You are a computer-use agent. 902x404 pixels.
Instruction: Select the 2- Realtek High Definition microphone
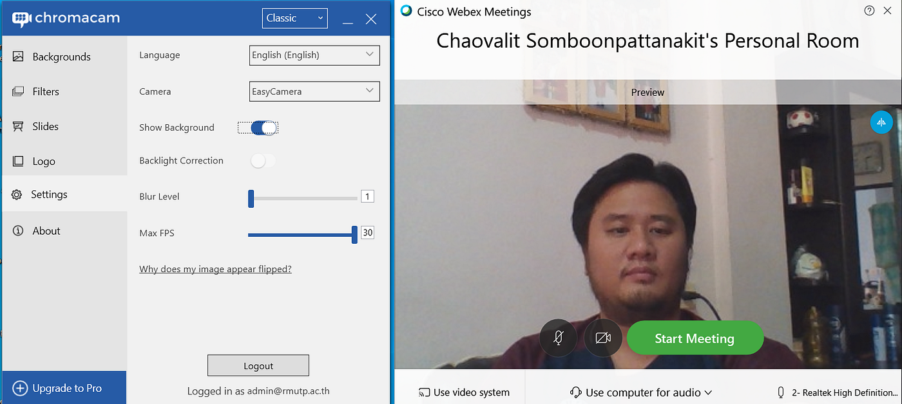click(838, 392)
